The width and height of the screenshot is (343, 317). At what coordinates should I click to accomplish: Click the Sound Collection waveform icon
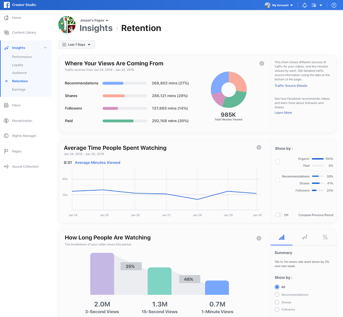tap(6, 166)
